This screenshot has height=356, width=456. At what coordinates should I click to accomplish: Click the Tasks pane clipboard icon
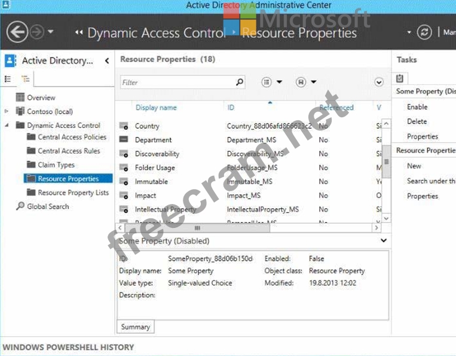pos(400,78)
